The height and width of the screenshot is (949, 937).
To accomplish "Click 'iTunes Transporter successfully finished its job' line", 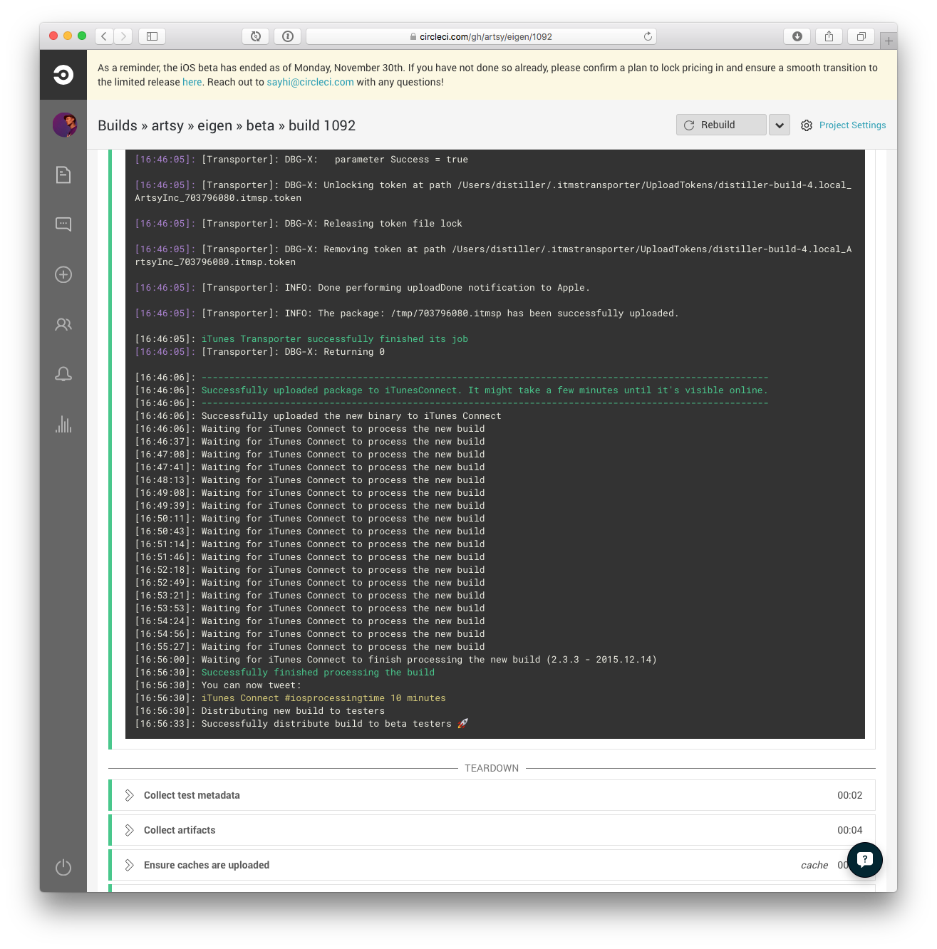I will click(x=335, y=339).
